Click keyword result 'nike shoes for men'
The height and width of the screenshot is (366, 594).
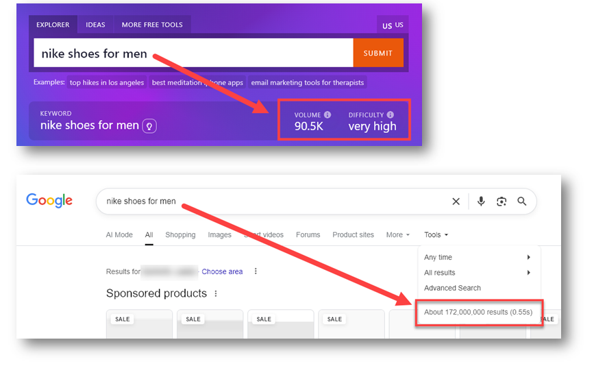pyautogui.click(x=90, y=125)
